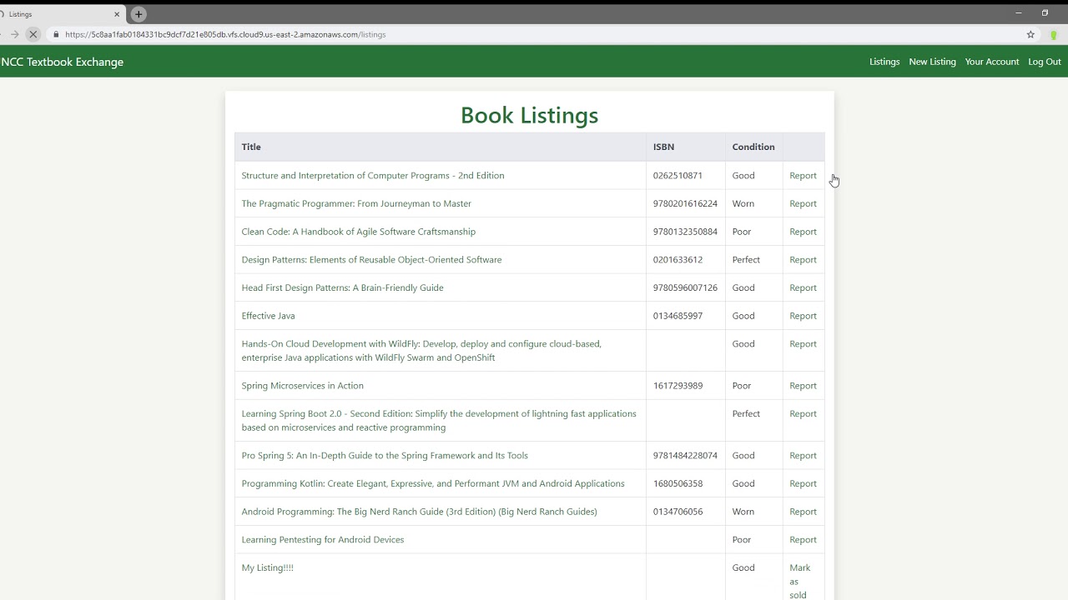Mark My Listing!!!! as sold
The height and width of the screenshot is (600, 1068).
click(x=799, y=581)
